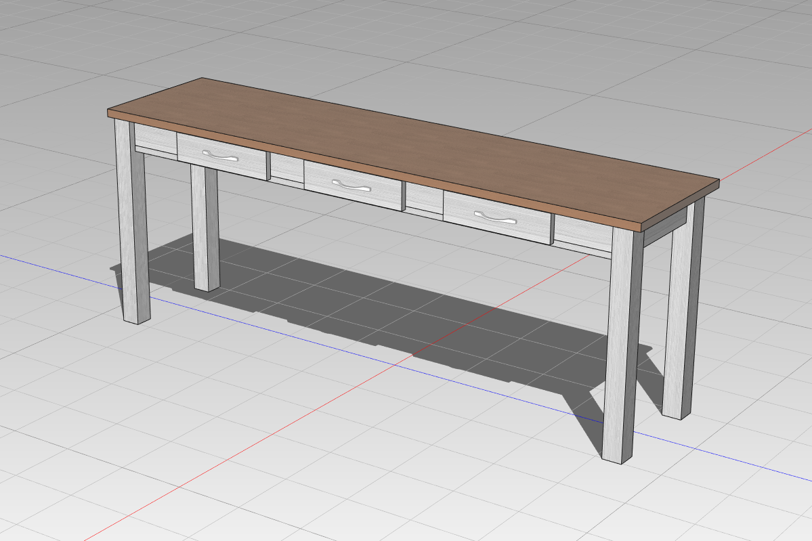
Task: Pick the right drawer front panel
Action: pyautogui.click(x=498, y=218)
